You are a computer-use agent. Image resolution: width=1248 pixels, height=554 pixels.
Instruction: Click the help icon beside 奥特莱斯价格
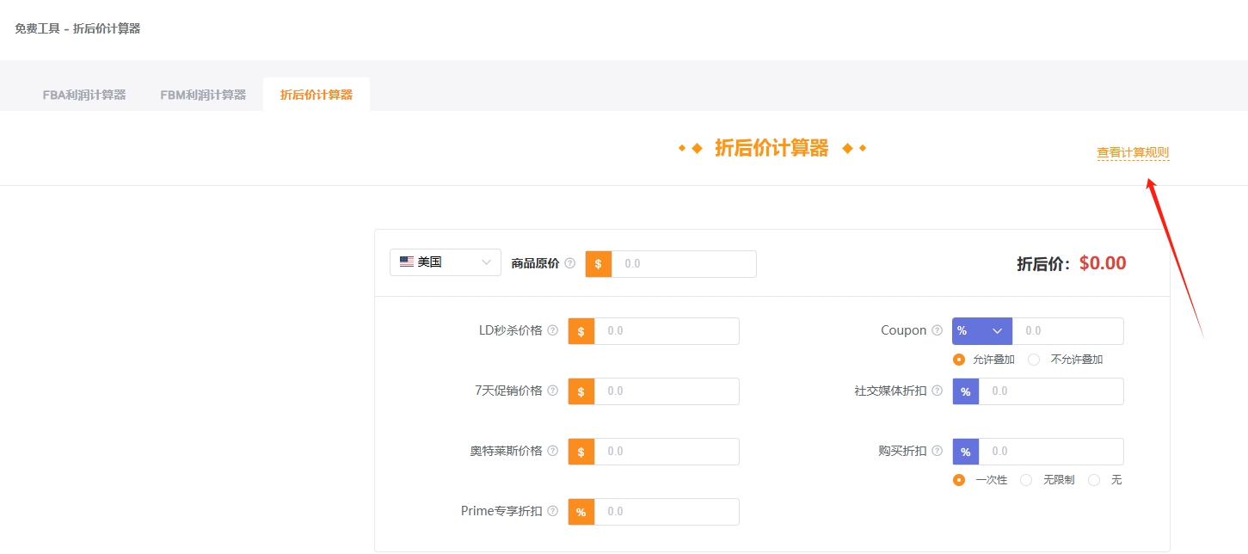(553, 451)
